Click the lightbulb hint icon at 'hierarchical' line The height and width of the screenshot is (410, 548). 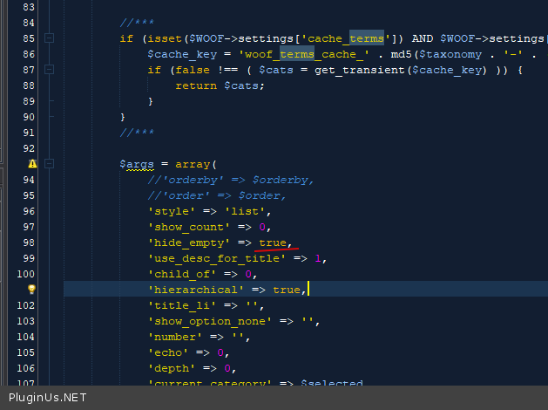point(32,289)
